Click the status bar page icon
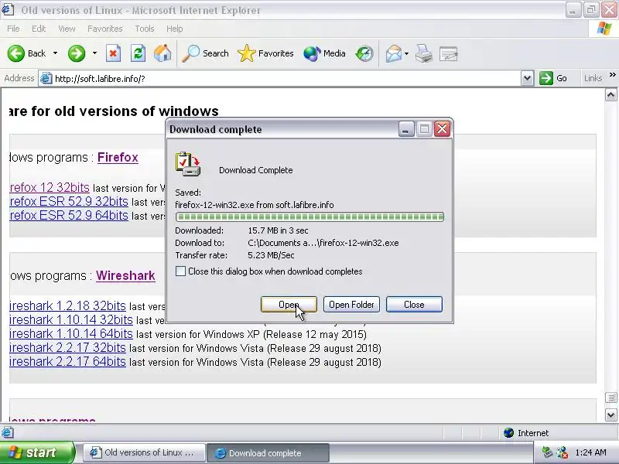The height and width of the screenshot is (464, 619). click(x=7, y=433)
